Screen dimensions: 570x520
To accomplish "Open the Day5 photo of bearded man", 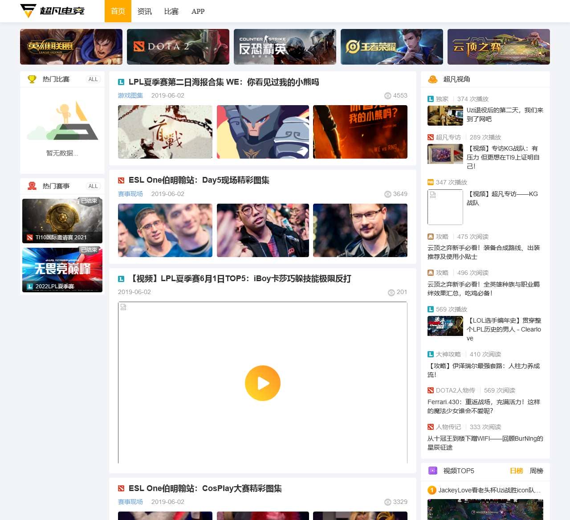I will pyautogui.click(x=360, y=230).
